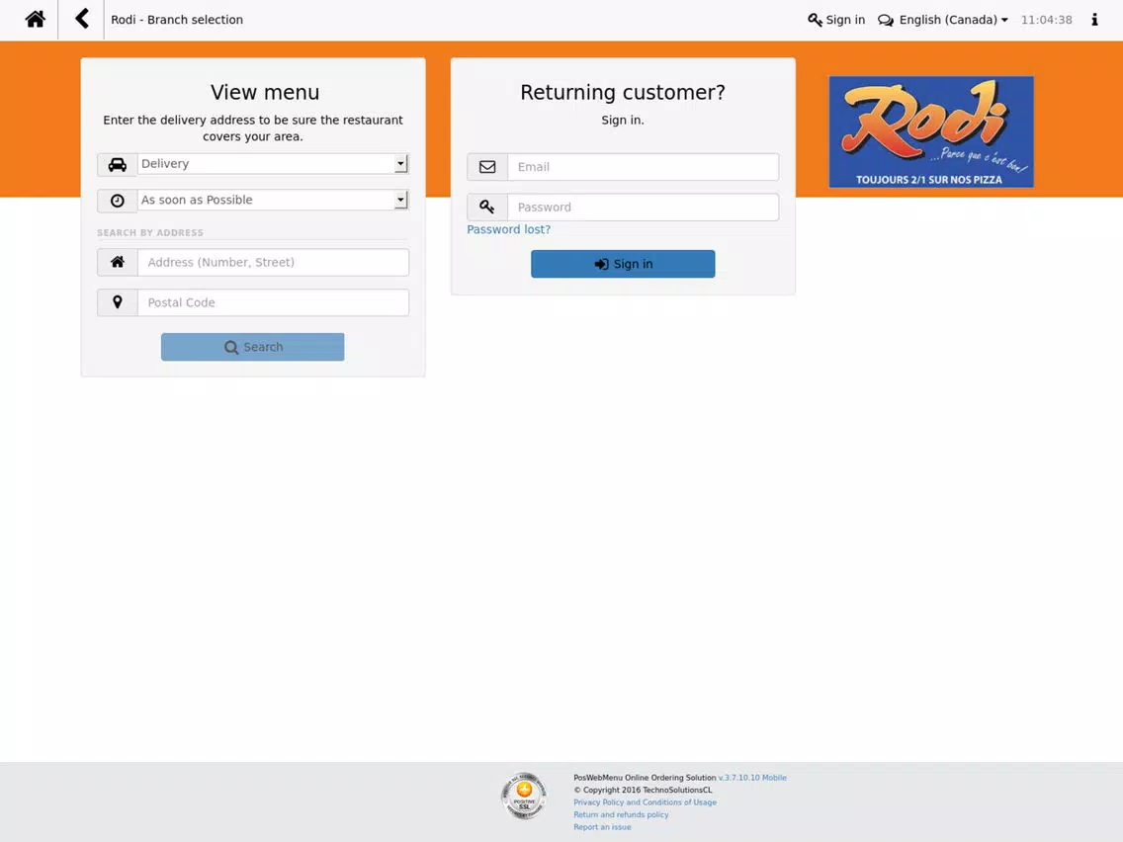
Task: Expand the English (Canada) language menu
Action: (x=942, y=20)
